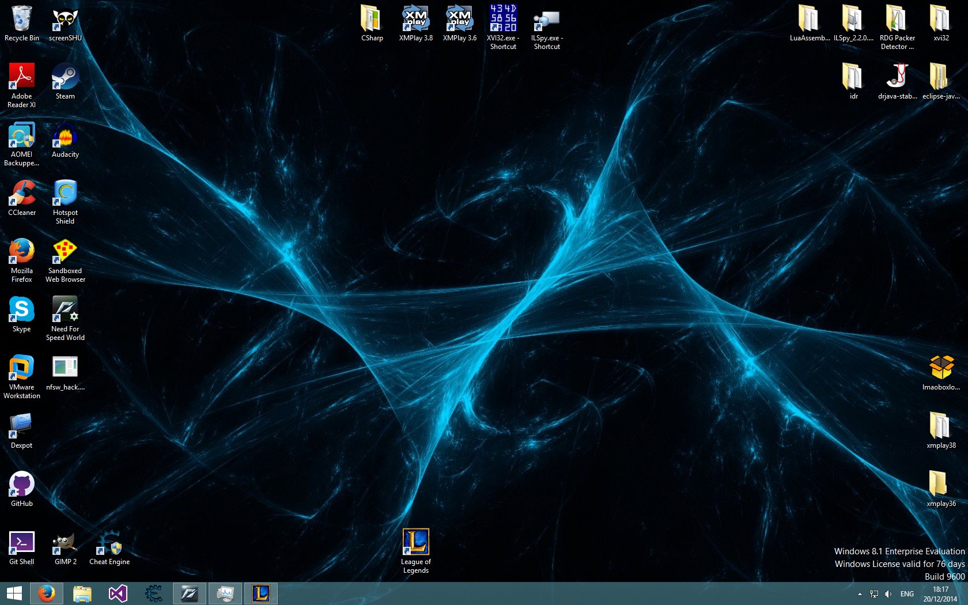
Task: Switch to League of Legends taskbar button
Action: (260, 593)
